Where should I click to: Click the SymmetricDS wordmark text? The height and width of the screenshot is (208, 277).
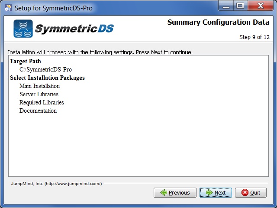(74, 29)
